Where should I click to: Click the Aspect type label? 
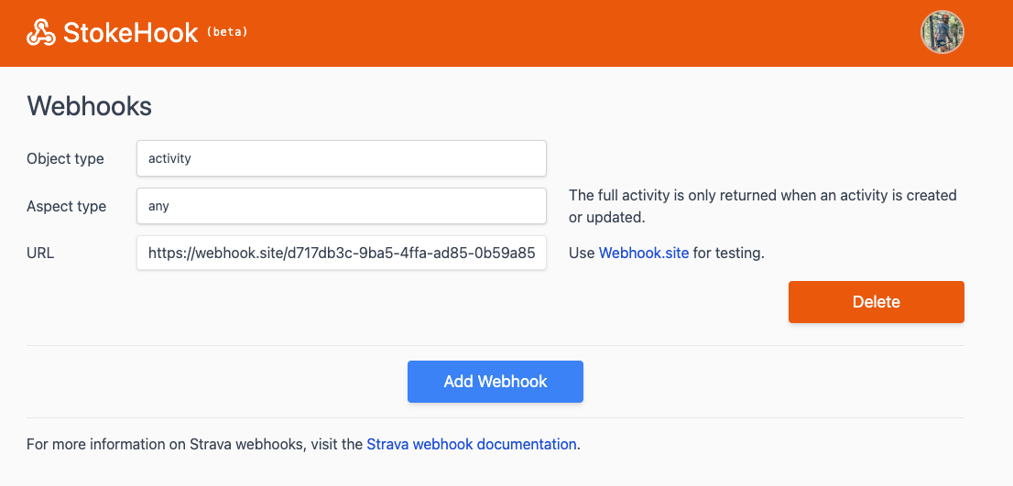66,206
